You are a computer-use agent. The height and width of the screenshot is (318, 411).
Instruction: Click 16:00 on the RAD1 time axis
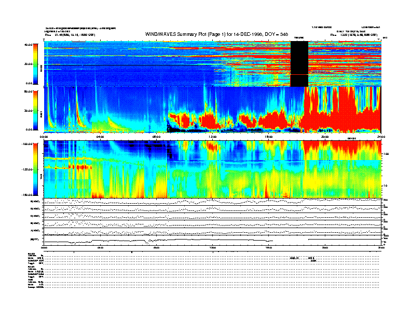pos(269,137)
